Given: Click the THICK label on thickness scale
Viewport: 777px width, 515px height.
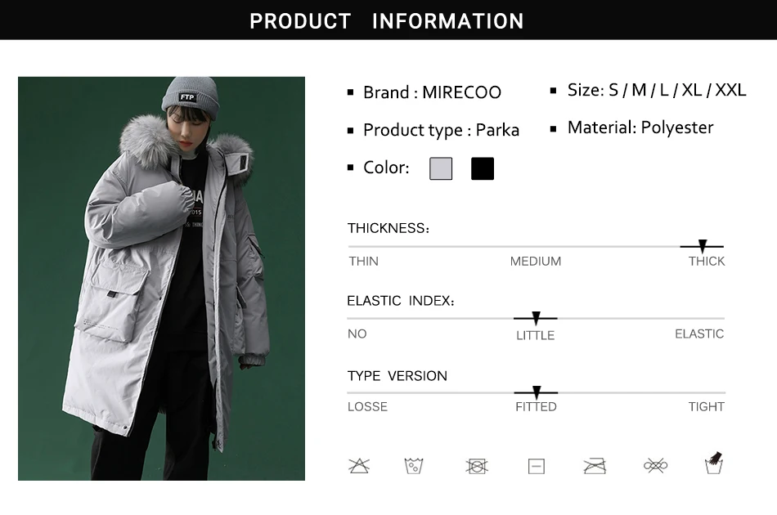Looking at the screenshot, I should (707, 262).
